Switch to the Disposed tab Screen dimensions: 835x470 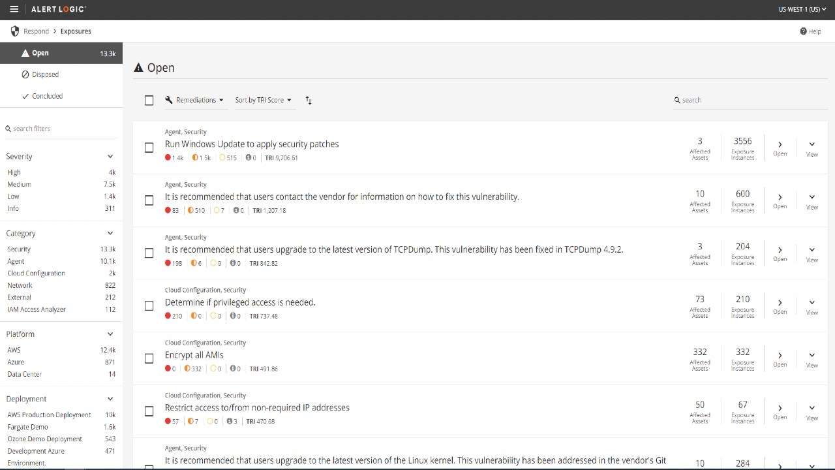(45, 74)
